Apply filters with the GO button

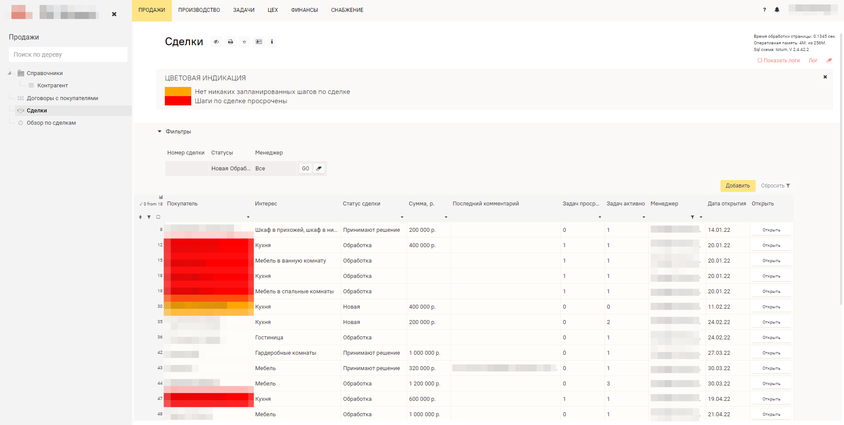306,169
